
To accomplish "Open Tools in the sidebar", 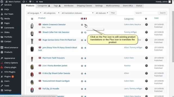I will click(x=7, y=86).
